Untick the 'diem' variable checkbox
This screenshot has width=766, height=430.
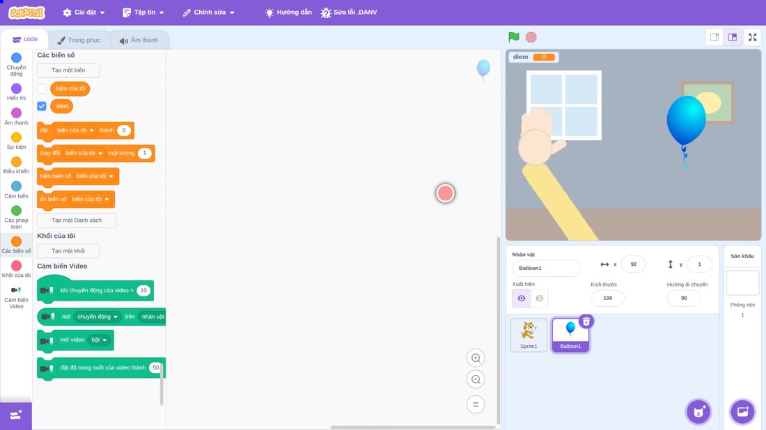pos(42,106)
